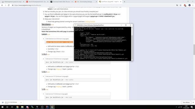The image size is (195, 109).
Task: Click the --rev 1.13.1 command code
Action: coord(59,80)
